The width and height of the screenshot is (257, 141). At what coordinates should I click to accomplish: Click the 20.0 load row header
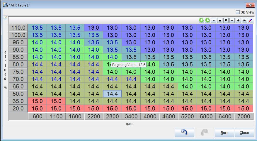point(18,108)
